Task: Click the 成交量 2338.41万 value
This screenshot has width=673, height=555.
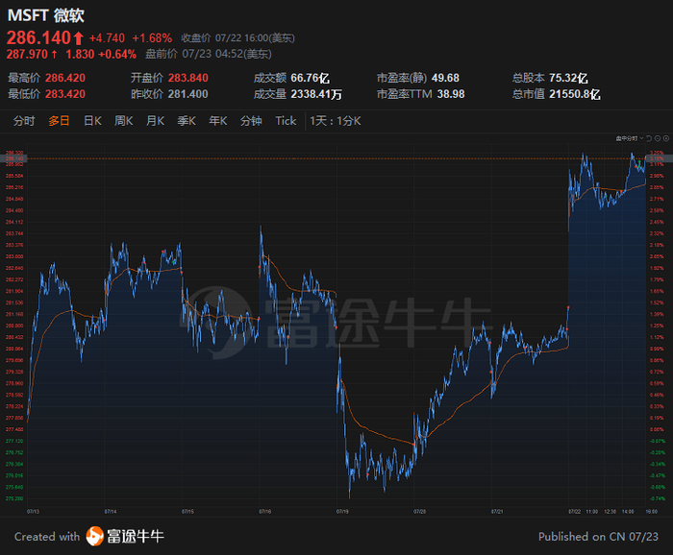Action: click(x=316, y=94)
